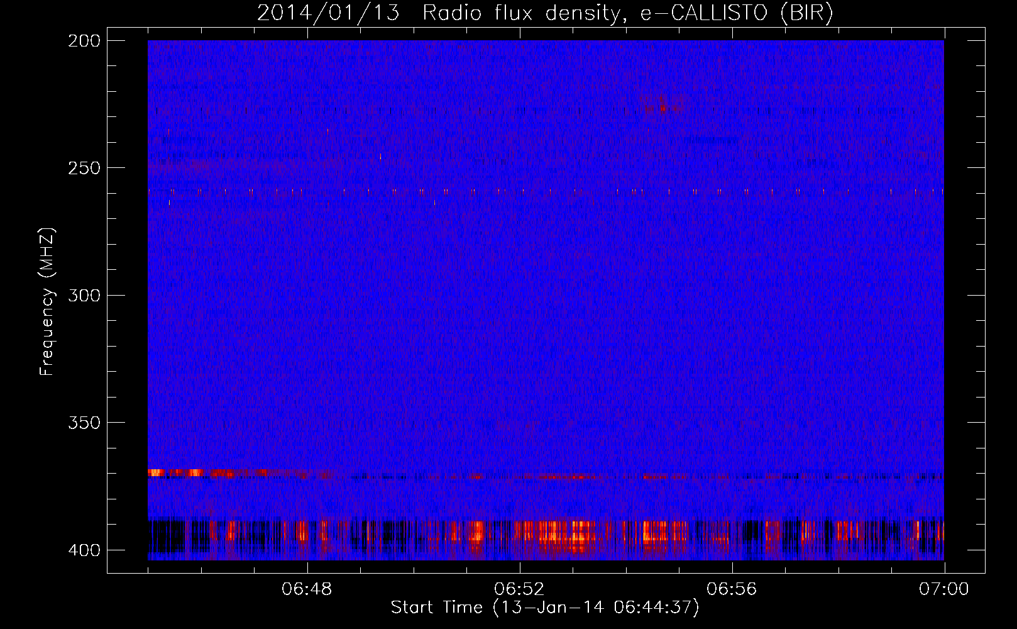
Task: Click the 'Frequency (MHZ)' axis label
Action: (47, 301)
